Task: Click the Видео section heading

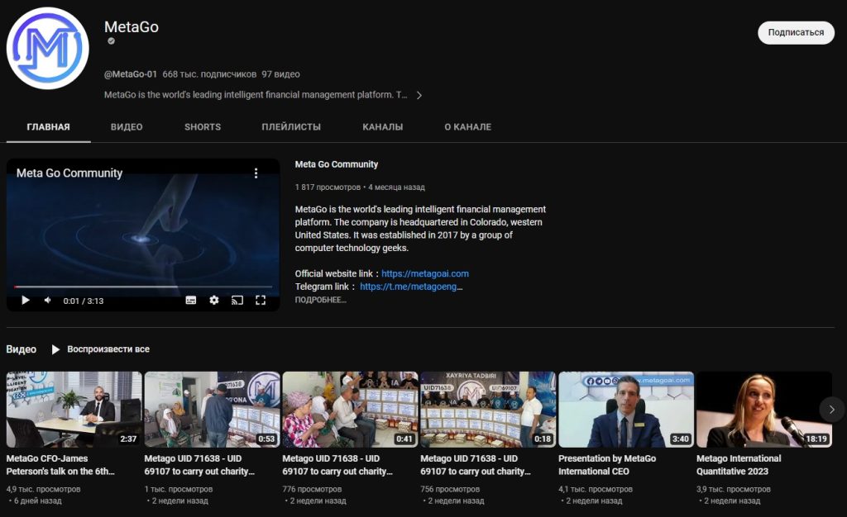Action: coord(21,349)
